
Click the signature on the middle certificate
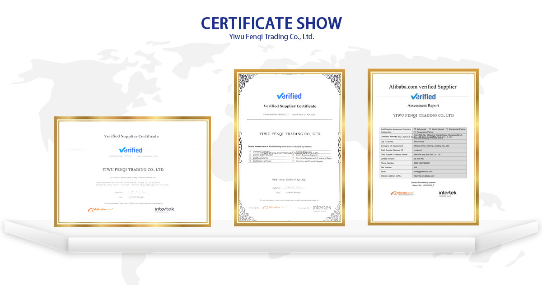pos(294,187)
